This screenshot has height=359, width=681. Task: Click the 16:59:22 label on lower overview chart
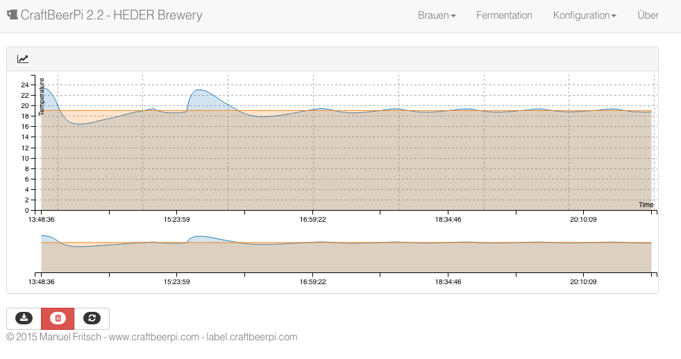(x=312, y=282)
